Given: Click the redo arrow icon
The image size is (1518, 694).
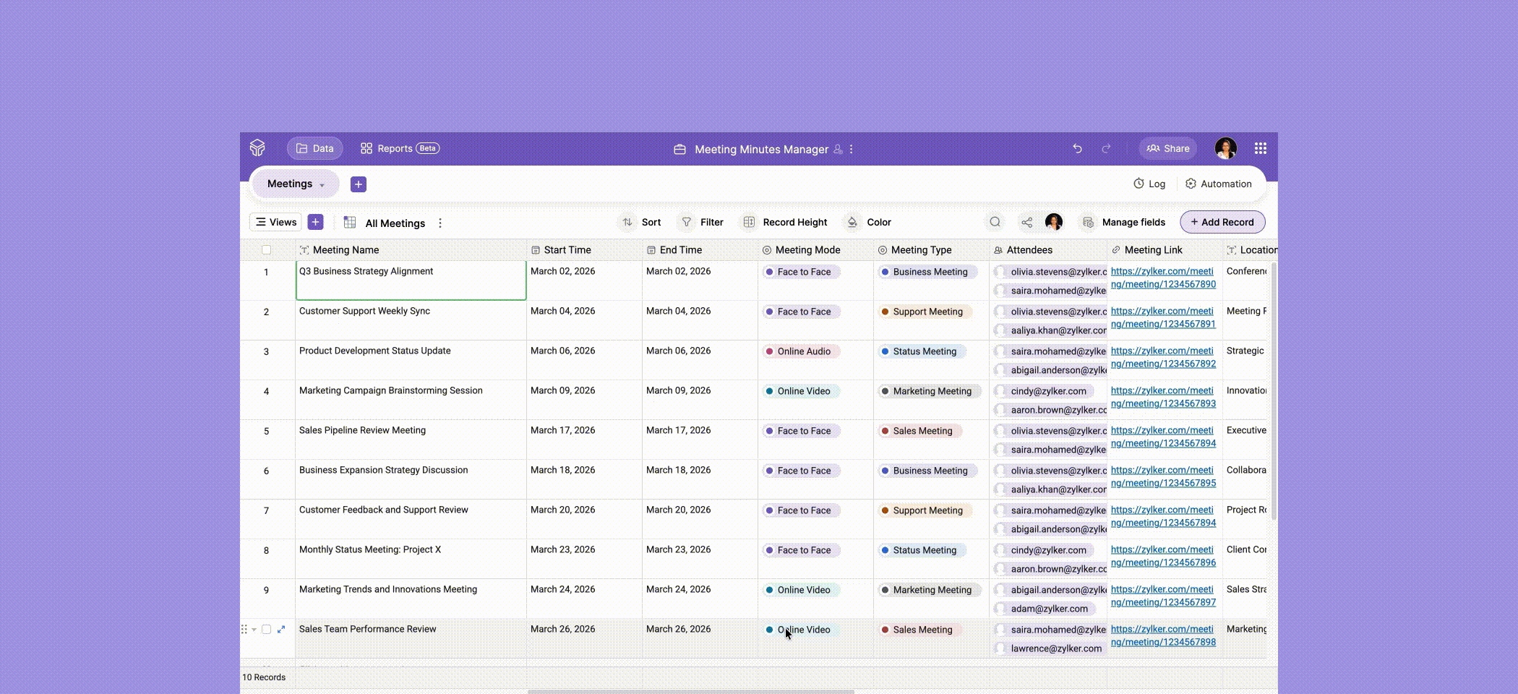Looking at the screenshot, I should point(1106,148).
